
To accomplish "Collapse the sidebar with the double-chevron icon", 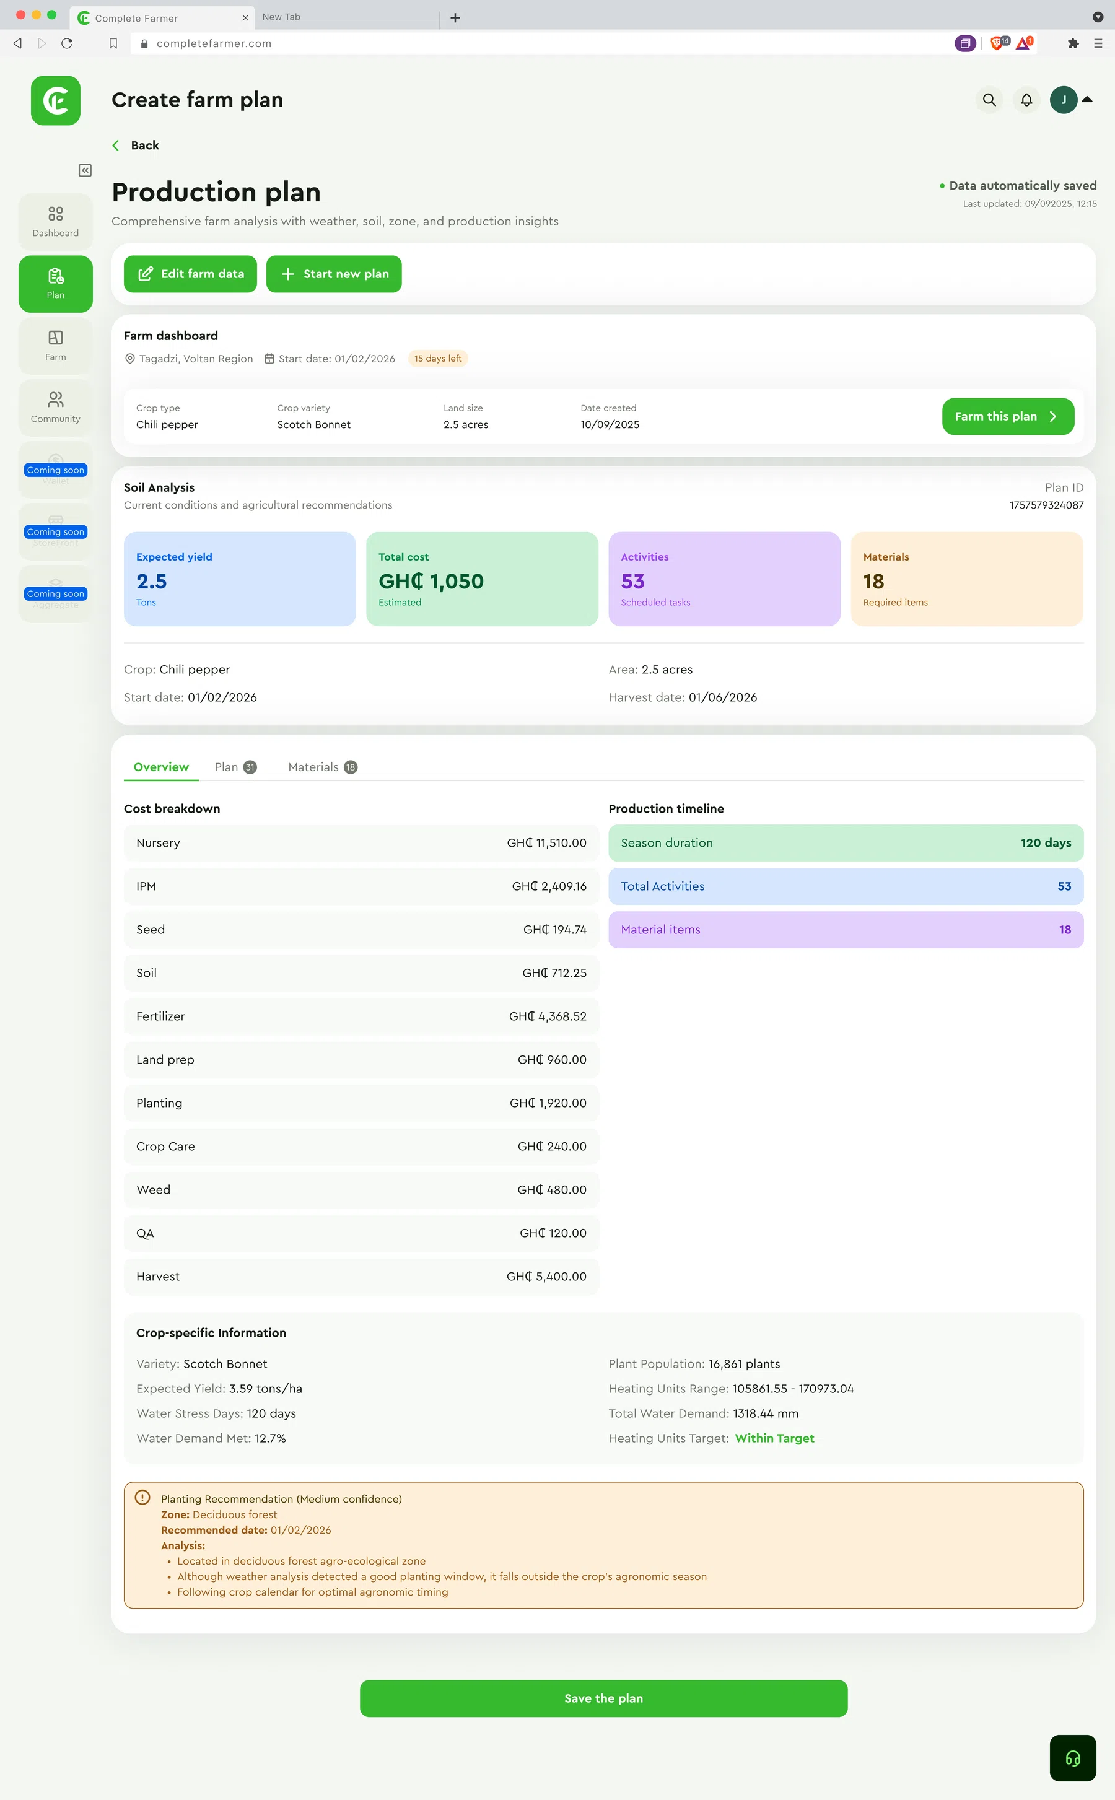I will click(85, 170).
